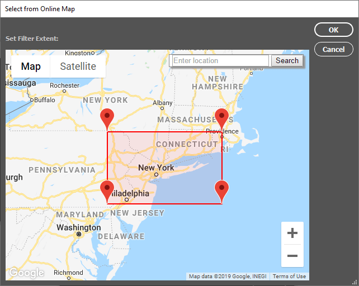
Task: Click the Buffalo city label
Action: tap(45, 100)
